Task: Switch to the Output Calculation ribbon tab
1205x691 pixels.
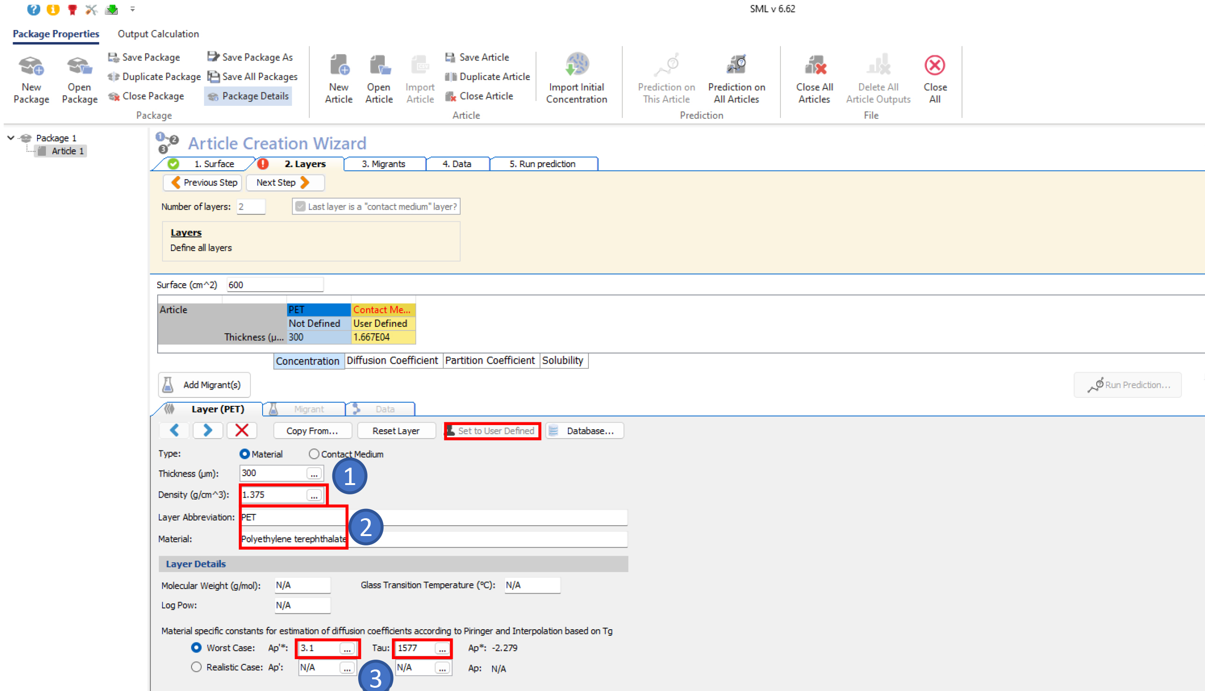Action: tap(158, 34)
